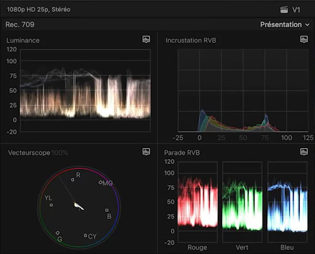The image size is (315, 254).
Task: Click the YL target on the vectorscope
Action: click(51, 205)
